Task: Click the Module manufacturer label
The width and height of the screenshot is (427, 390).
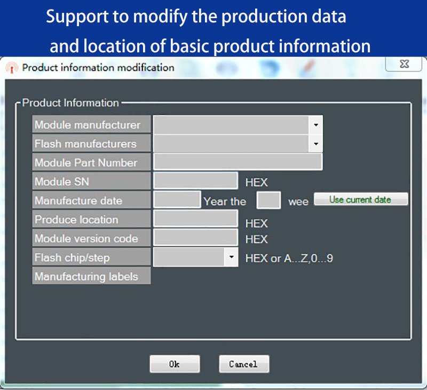Action: [x=91, y=124]
